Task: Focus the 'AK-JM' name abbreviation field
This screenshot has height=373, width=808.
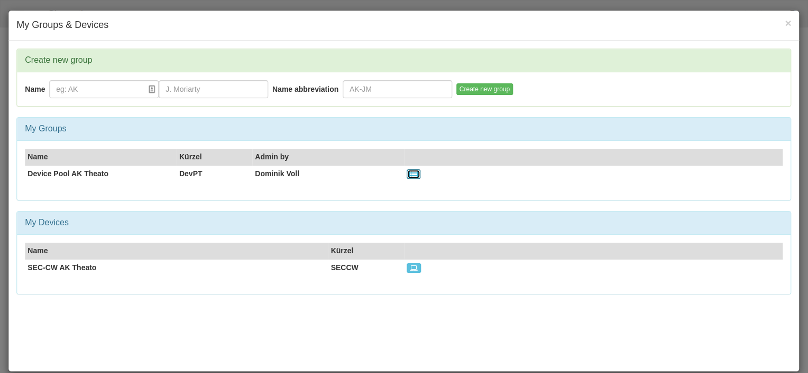Action: coord(397,89)
